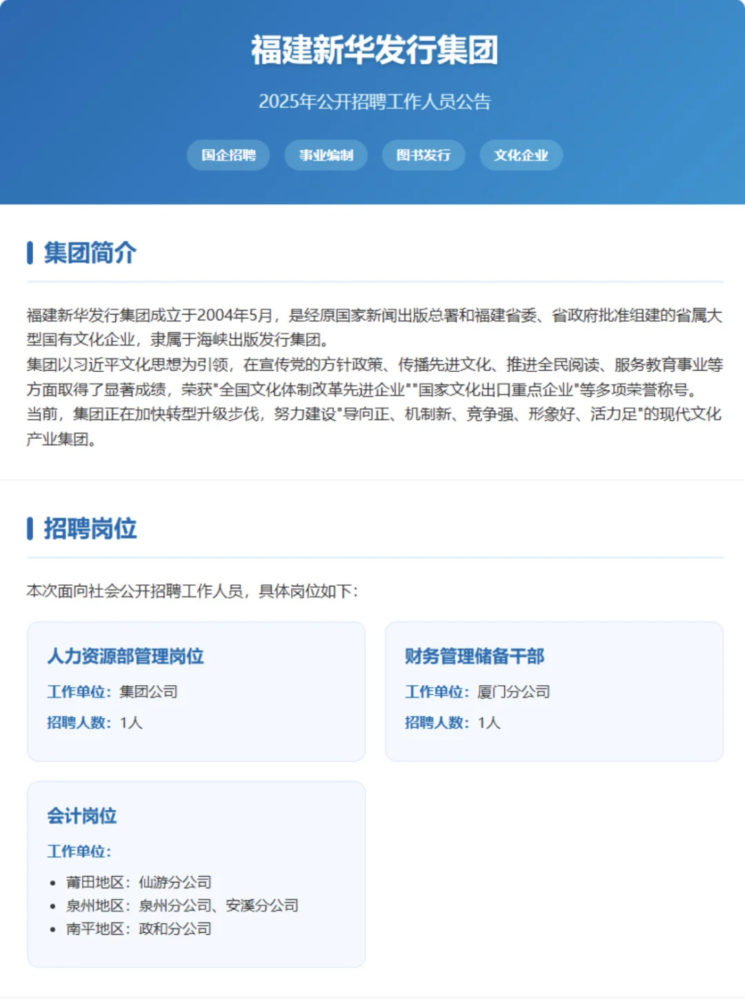Screen dimensions: 745x999
Task: Click 集团公司 next to 工作单位
Action: (148, 691)
